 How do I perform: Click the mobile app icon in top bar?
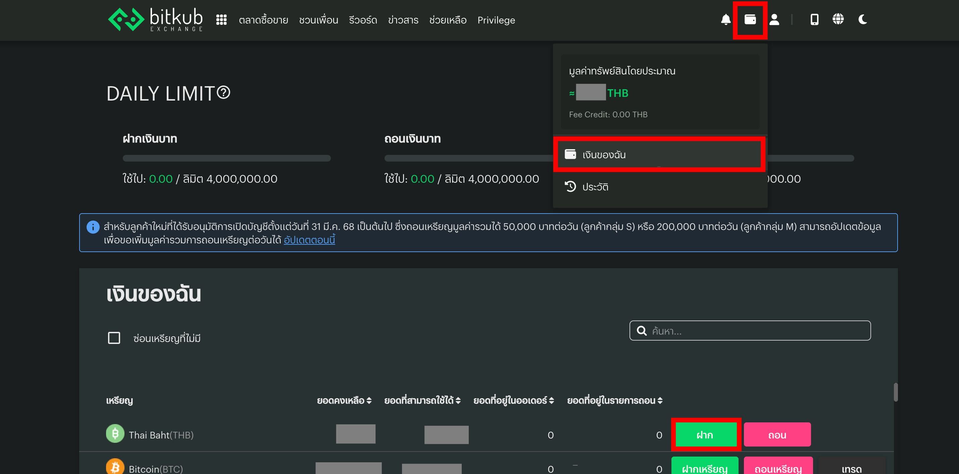(814, 20)
